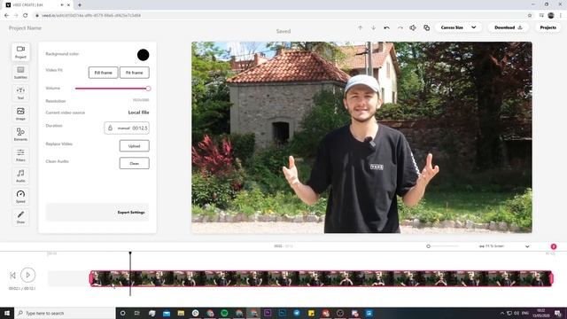Viewport: 567px width, 319px height.
Task: Select the Text tool in the sidebar
Action: click(x=20, y=93)
